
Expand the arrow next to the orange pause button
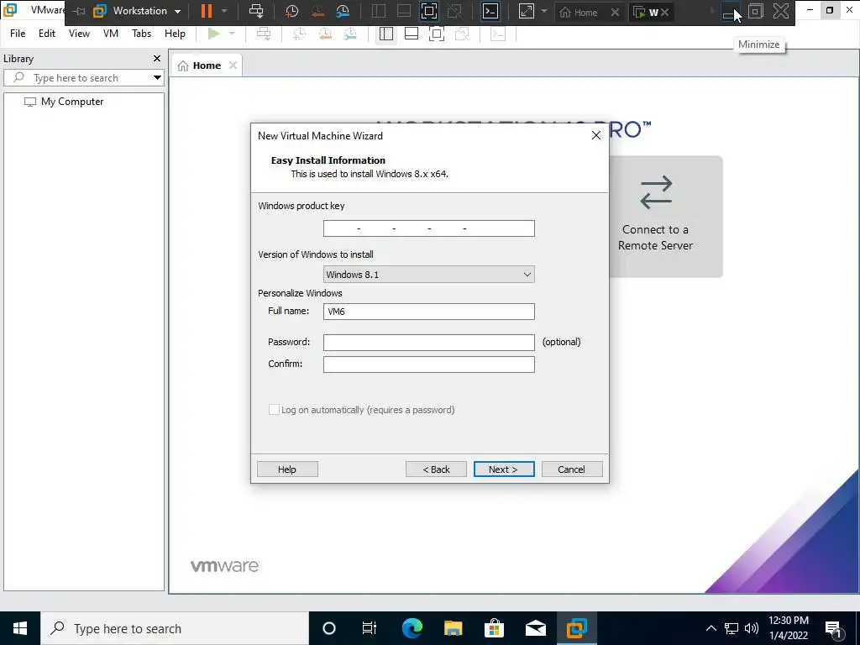click(224, 11)
